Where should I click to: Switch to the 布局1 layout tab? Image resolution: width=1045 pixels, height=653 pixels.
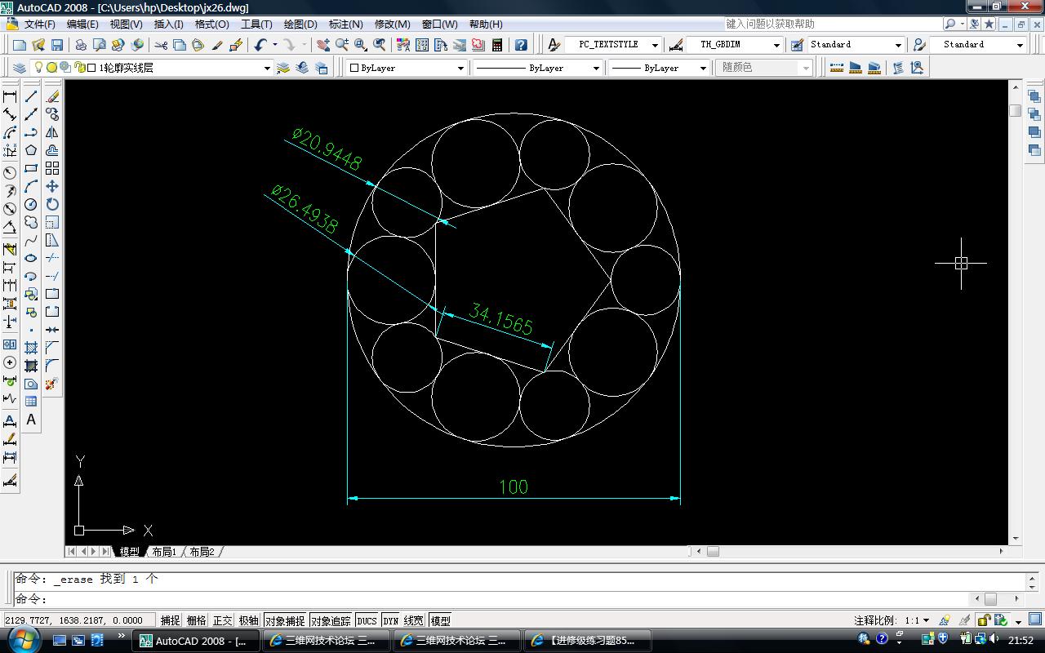click(164, 552)
